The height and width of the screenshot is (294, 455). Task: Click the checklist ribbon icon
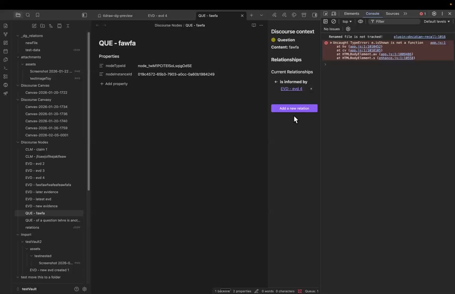click(6, 76)
